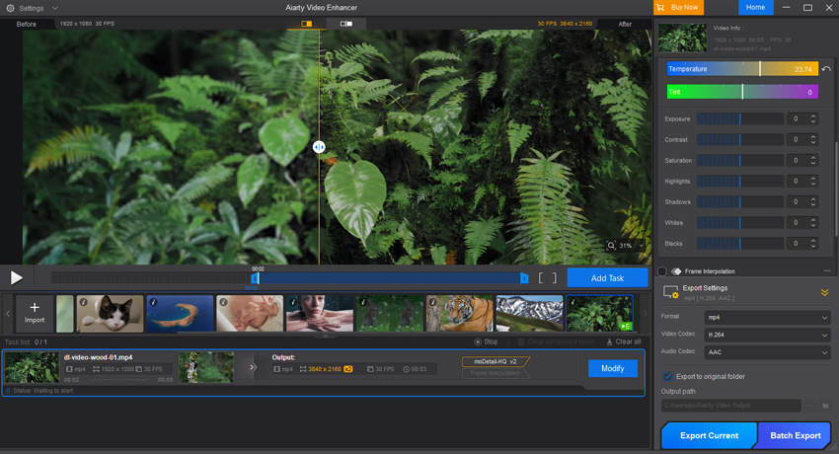Click the Export Settings monitor gear icon
Screen dimensions: 839x454
[x=671, y=292]
